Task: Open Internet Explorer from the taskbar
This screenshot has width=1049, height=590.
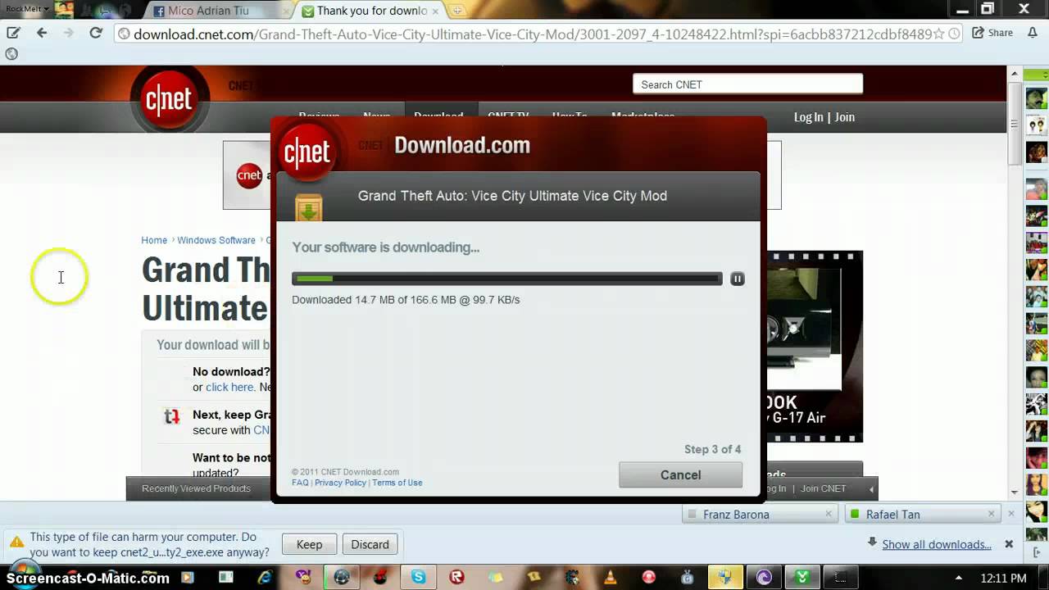Action: point(264,578)
